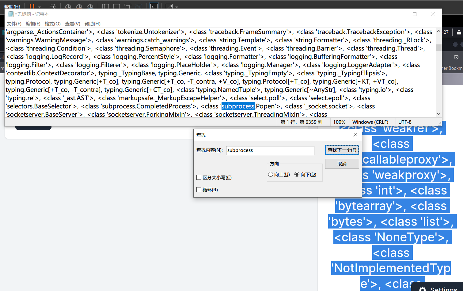
Task: Close the 查找 dialog
Action: click(355, 135)
